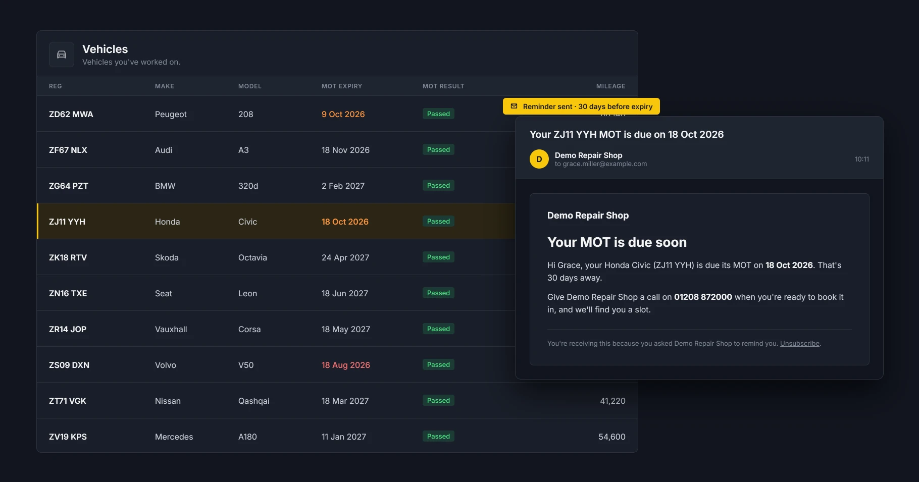Sort by the MODEL column header

point(250,86)
